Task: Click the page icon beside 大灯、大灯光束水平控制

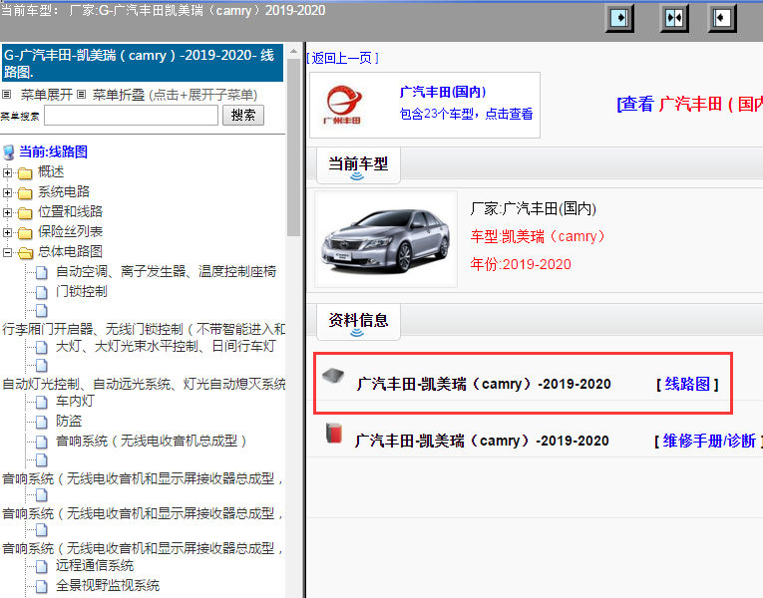Action: click(x=42, y=347)
